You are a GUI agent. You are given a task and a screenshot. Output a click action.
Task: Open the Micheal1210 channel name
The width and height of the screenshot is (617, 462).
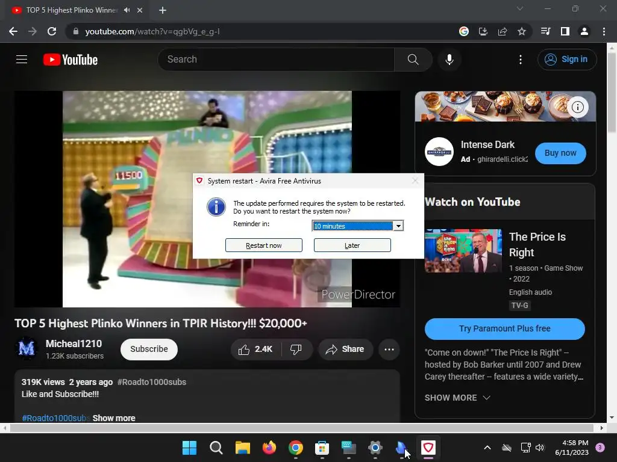click(x=74, y=343)
